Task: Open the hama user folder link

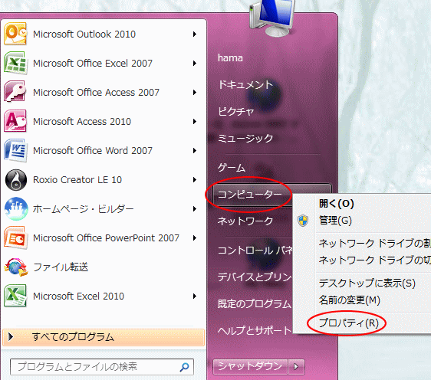Action: click(x=230, y=58)
